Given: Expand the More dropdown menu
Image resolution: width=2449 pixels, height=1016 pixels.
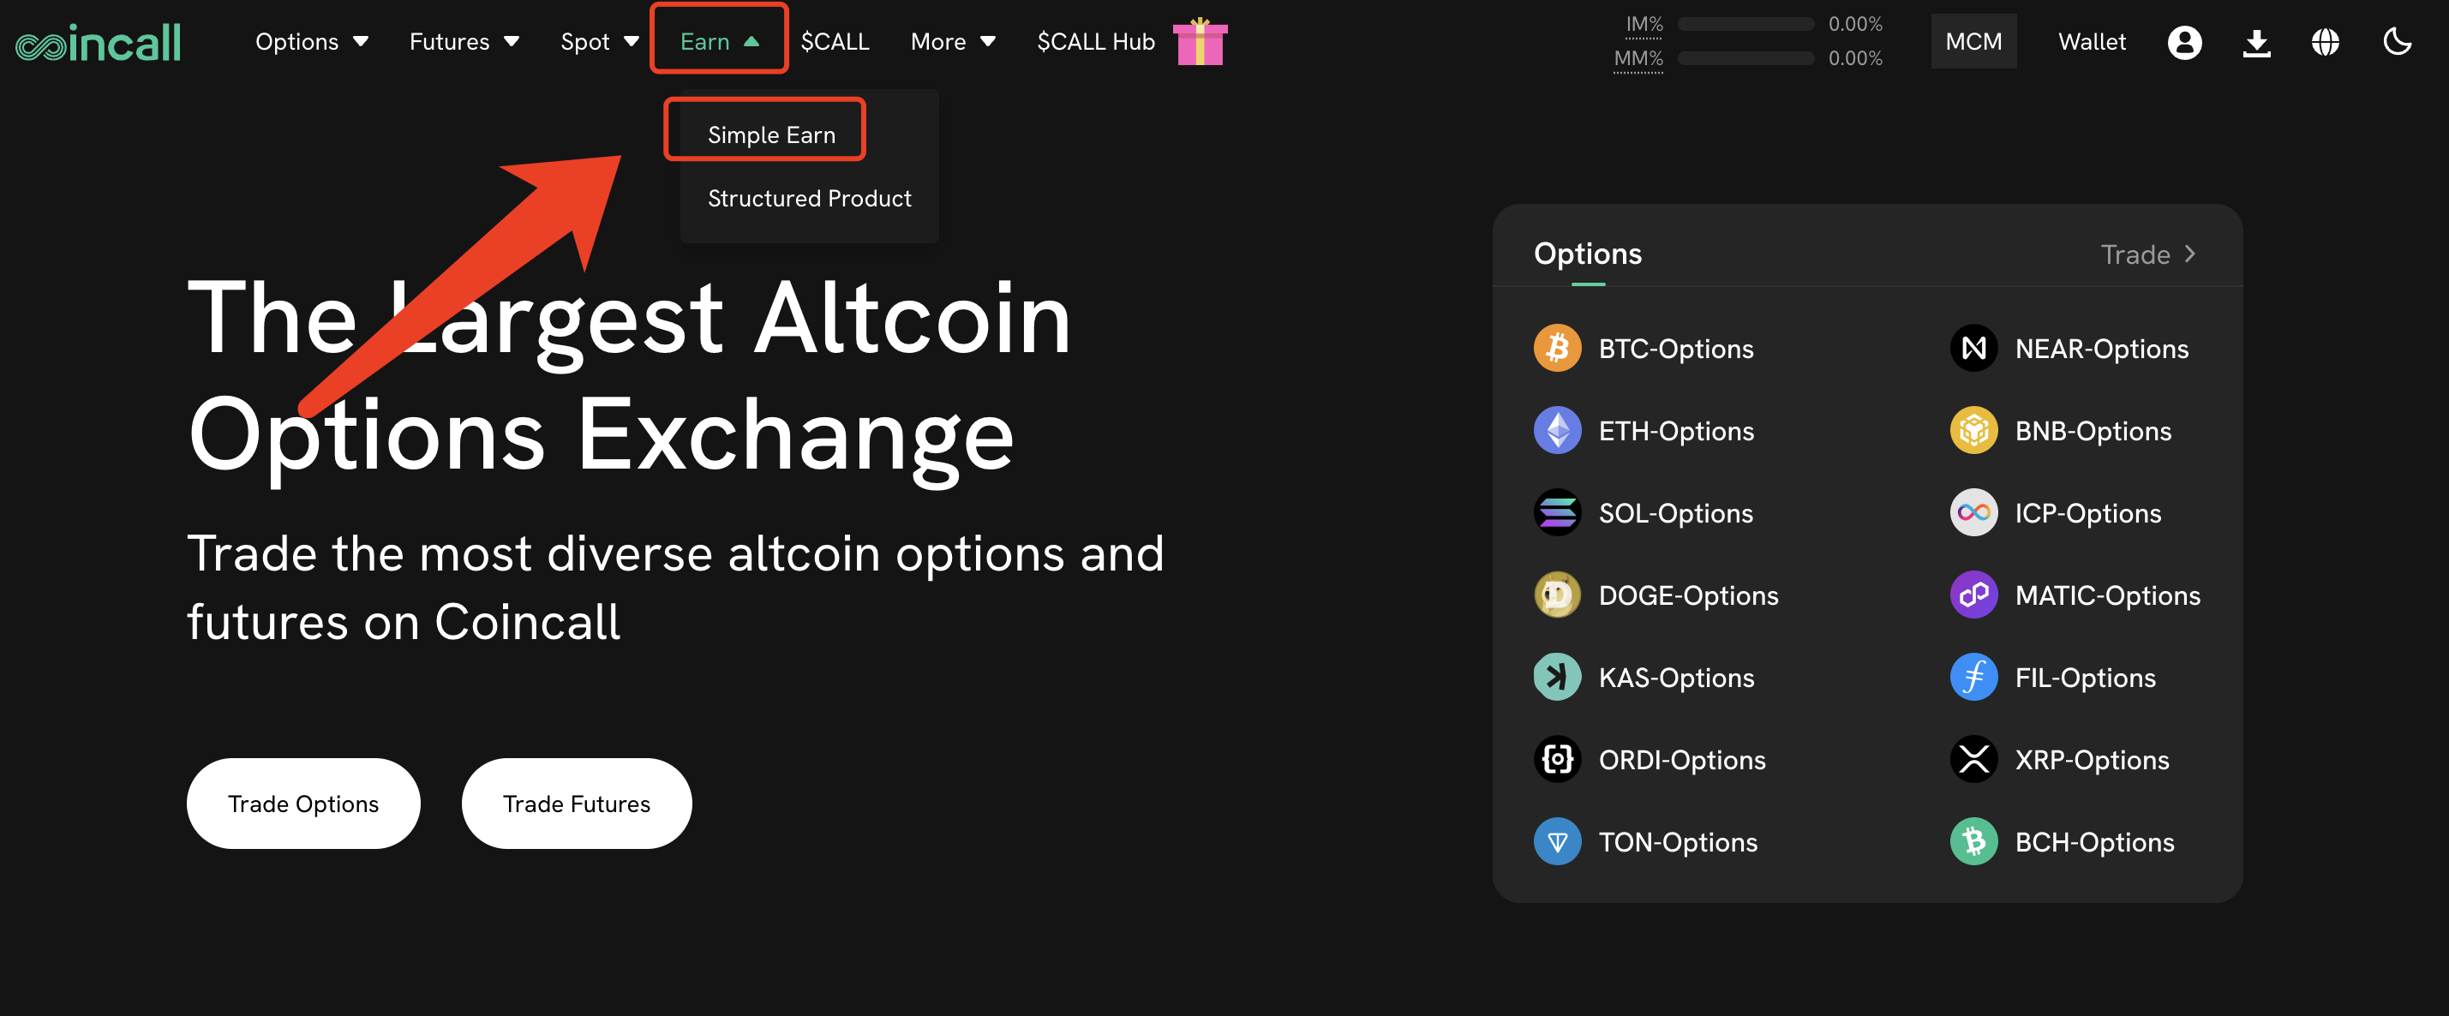Looking at the screenshot, I should (x=953, y=42).
